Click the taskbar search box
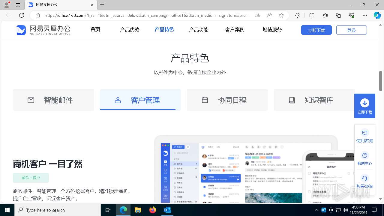384x216 pixels. click(58, 210)
